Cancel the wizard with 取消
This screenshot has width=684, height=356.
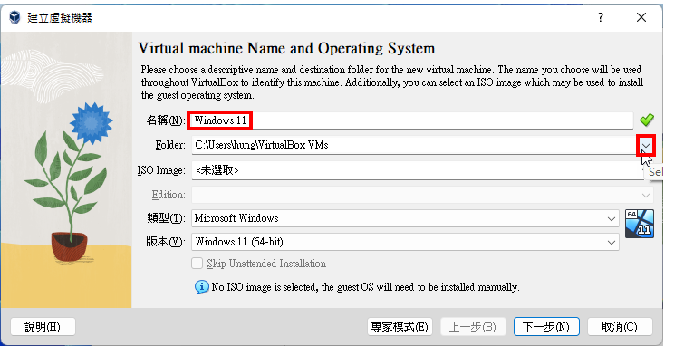pyautogui.click(x=620, y=327)
